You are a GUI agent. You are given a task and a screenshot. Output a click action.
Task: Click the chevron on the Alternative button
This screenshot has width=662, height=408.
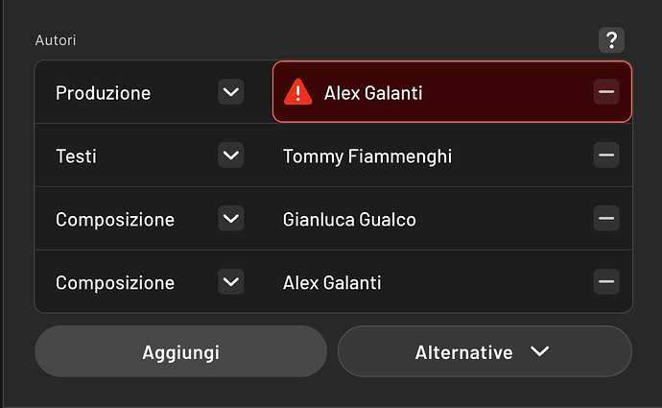539,352
